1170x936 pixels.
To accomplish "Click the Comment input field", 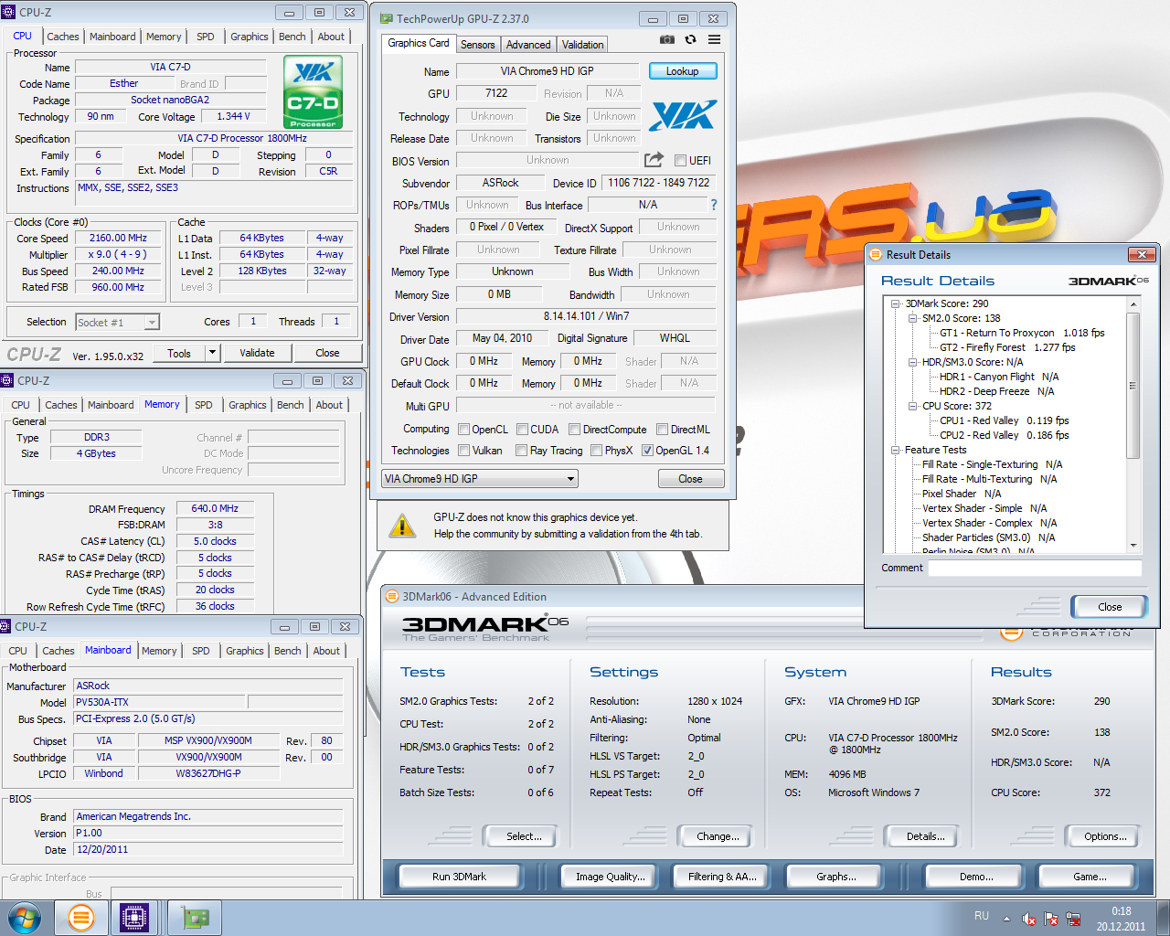I will (1035, 569).
